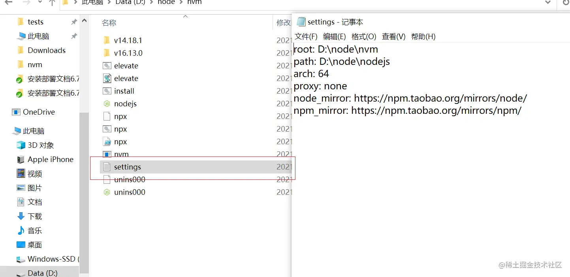Open the 格式(O) menu in Notepad
Image resolution: width=570 pixels, height=277 pixels.
(x=364, y=36)
